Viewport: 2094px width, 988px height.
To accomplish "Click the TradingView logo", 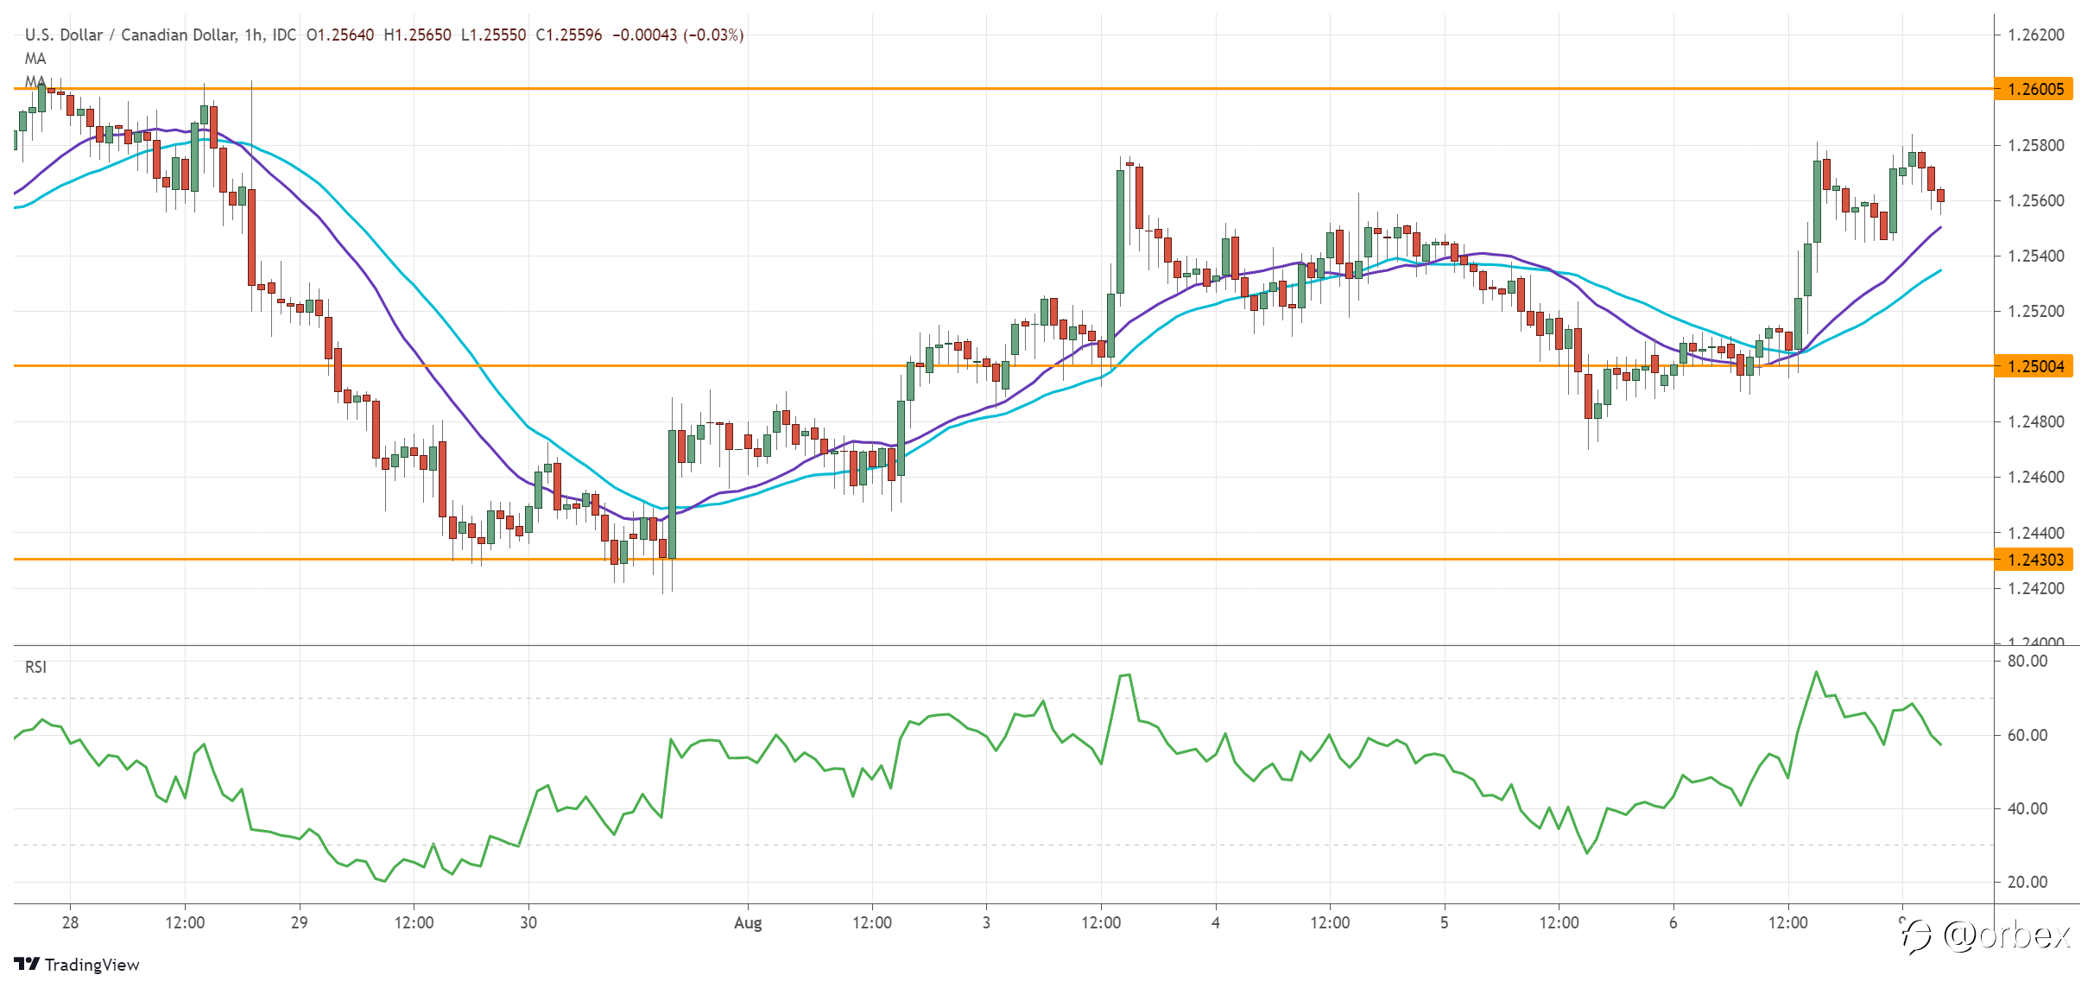I will pyautogui.click(x=77, y=965).
